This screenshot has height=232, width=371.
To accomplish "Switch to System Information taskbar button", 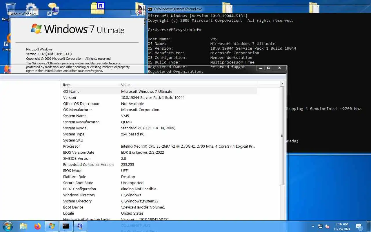I will 80,226.
